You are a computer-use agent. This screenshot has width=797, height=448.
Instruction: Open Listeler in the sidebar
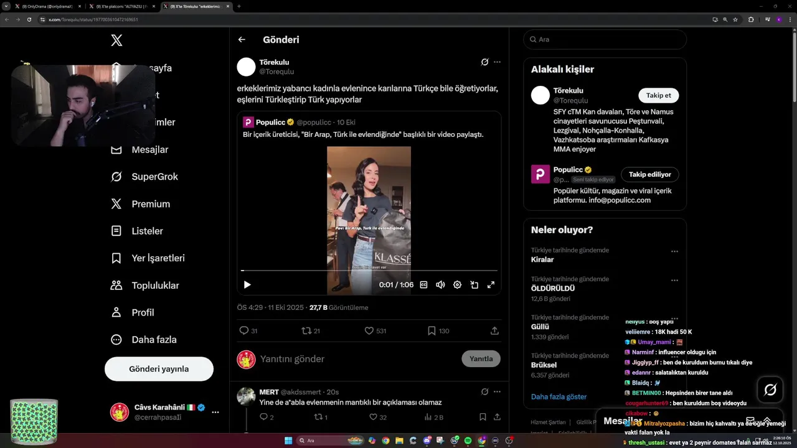(x=136, y=231)
